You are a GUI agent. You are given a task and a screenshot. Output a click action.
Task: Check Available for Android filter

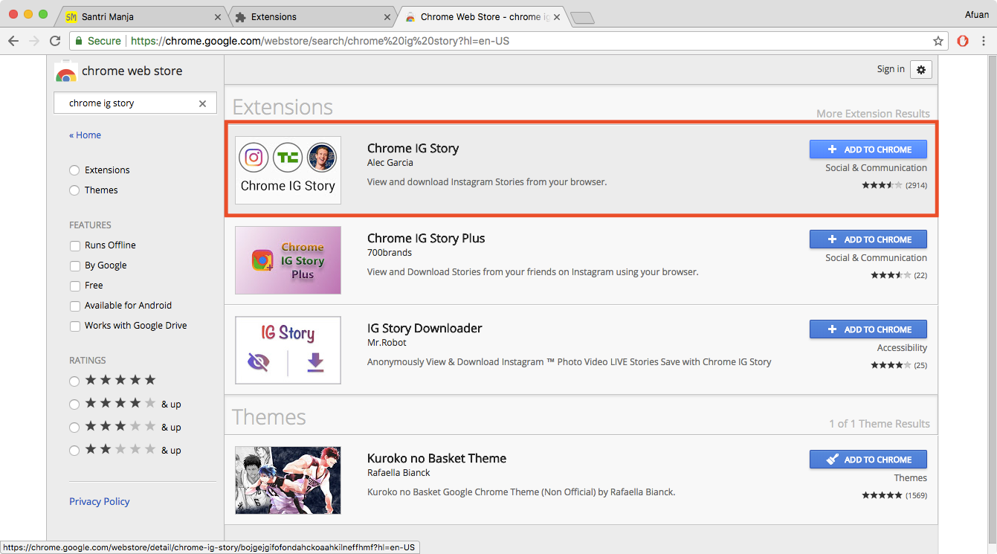click(x=74, y=306)
